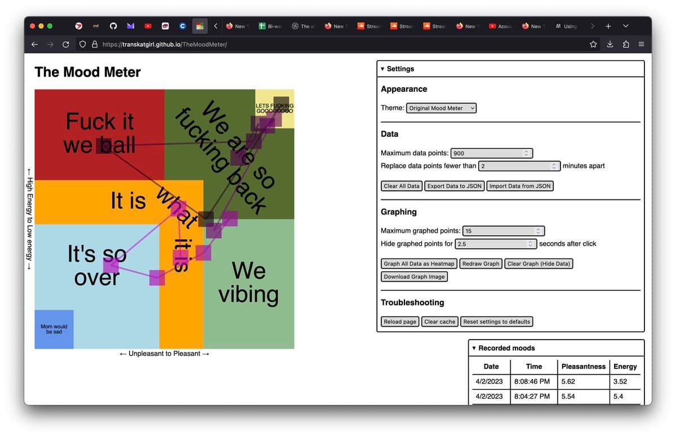This screenshot has width=676, height=437.
Task: Open the Firefox hamburger application menu
Action: (641, 44)
